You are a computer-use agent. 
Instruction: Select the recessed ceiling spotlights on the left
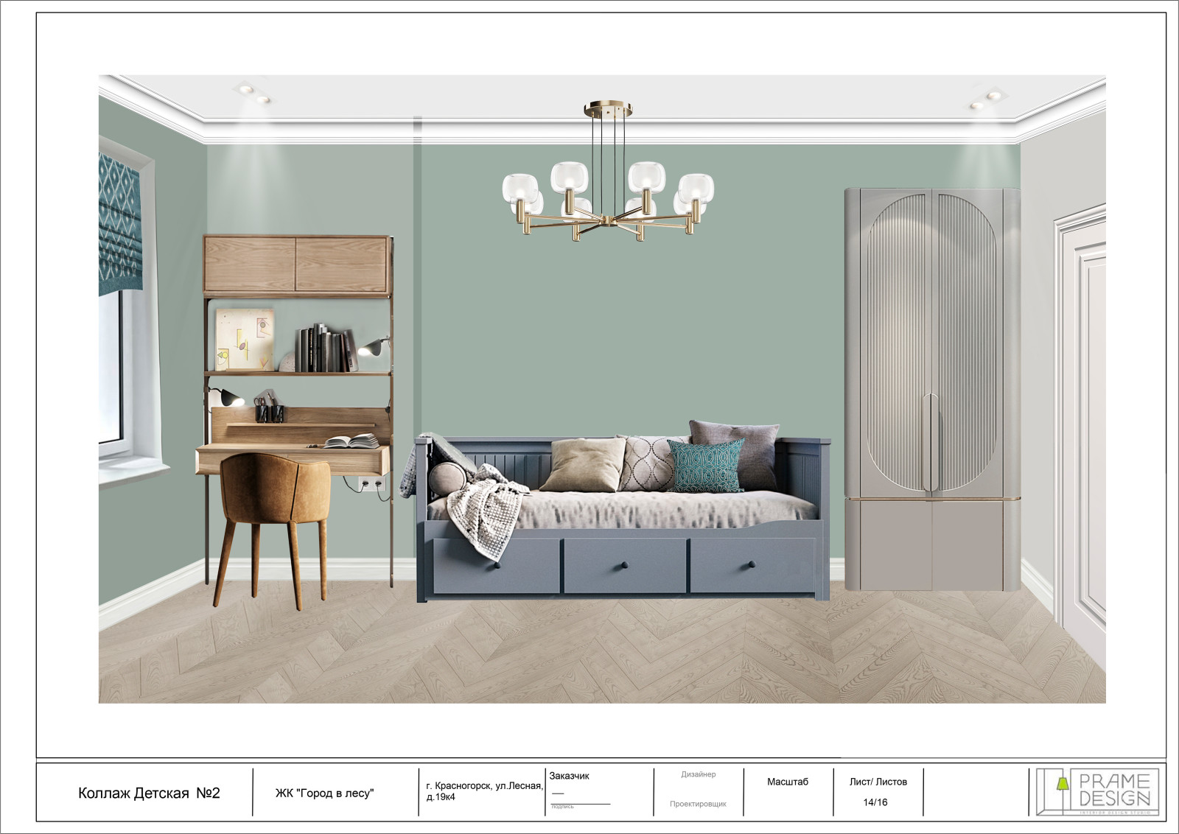tap(253, 94)
